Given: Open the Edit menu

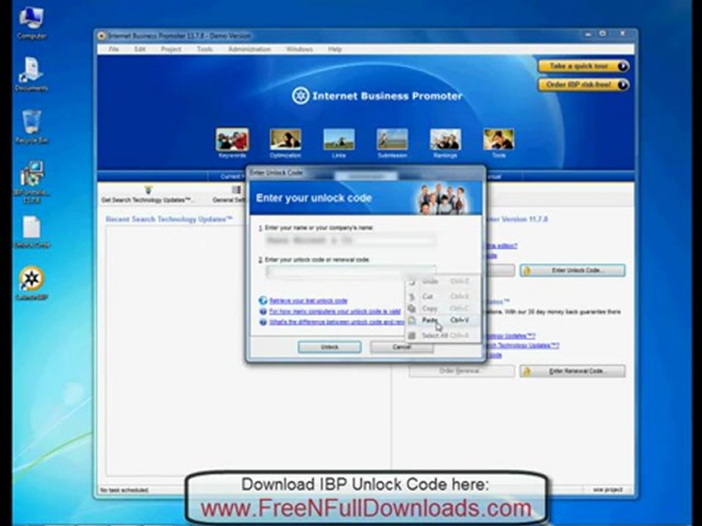Looking at the screenshot, I should point(140,49).
